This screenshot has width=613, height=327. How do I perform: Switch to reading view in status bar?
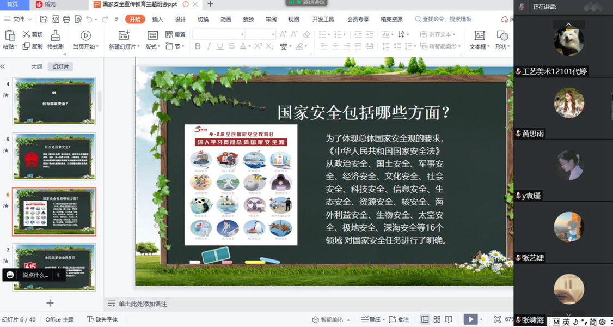[x=449, y=319]
